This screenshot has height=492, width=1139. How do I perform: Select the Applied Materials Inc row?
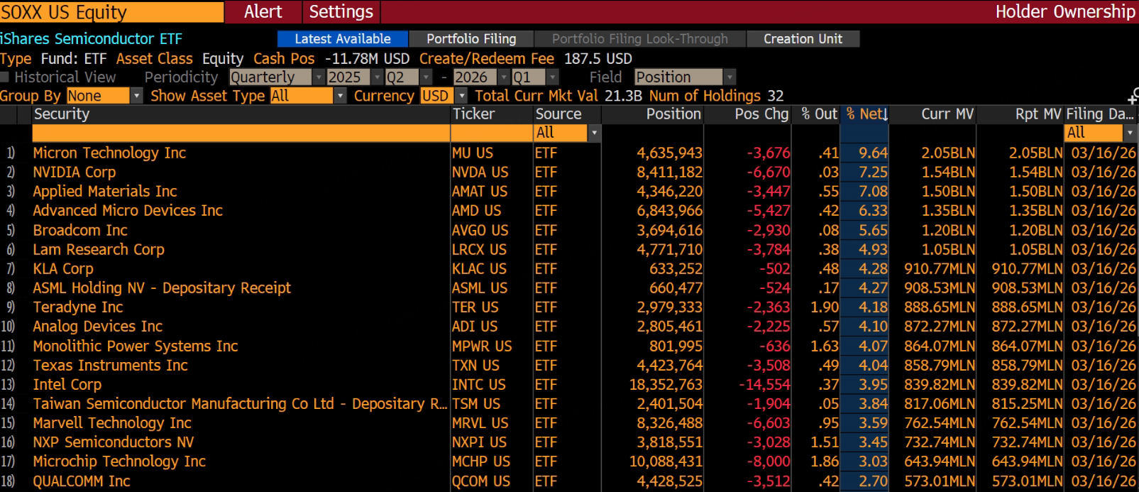569,191
